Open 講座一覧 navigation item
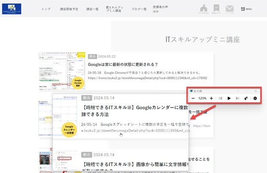This screenshot has width=267, height=173. tap(92, 9)
